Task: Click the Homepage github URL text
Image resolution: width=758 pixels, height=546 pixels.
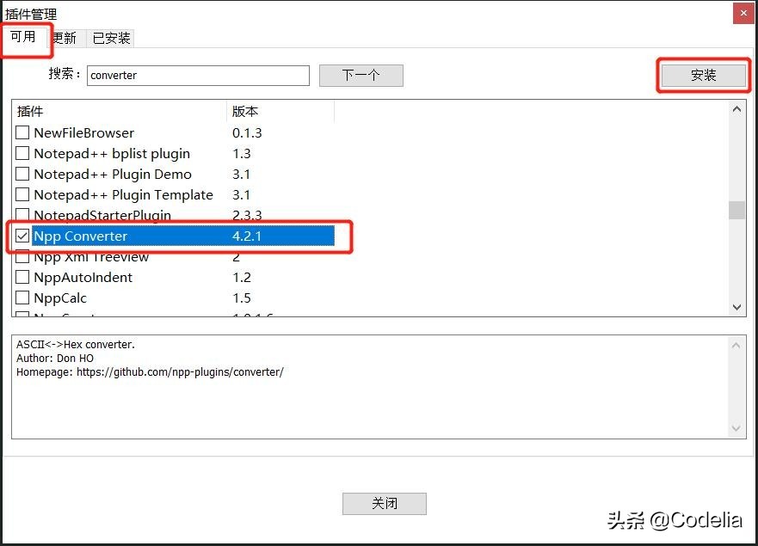Action: click(180, 372)
